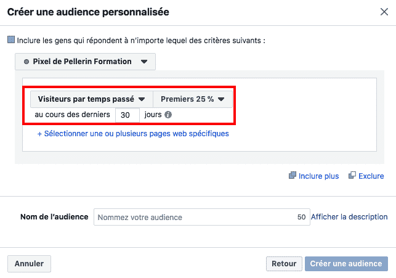
Task: Open Afficher la description link
Action: tap(349, 217)
